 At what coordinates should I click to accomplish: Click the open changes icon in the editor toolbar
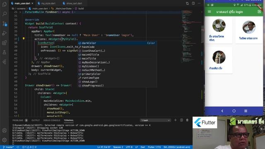(x=187, y=3)
